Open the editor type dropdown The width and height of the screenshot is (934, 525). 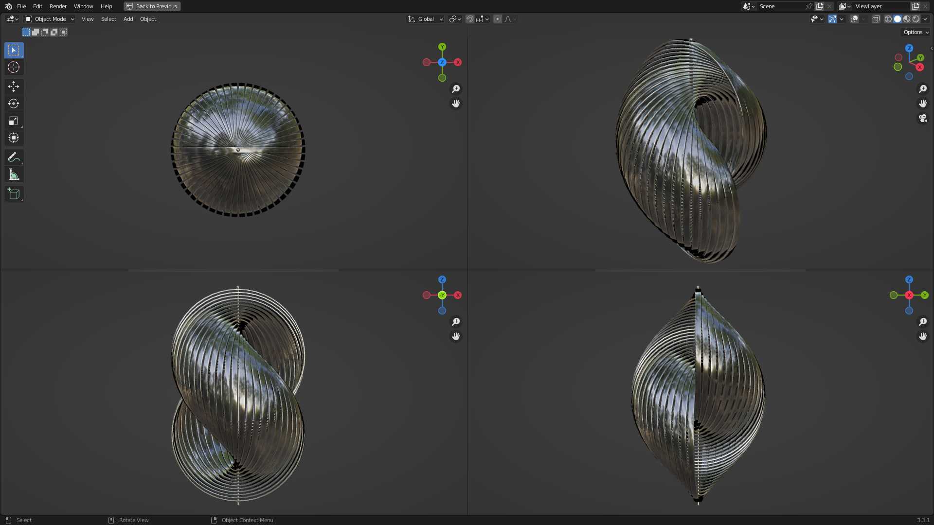pos(12,19)
